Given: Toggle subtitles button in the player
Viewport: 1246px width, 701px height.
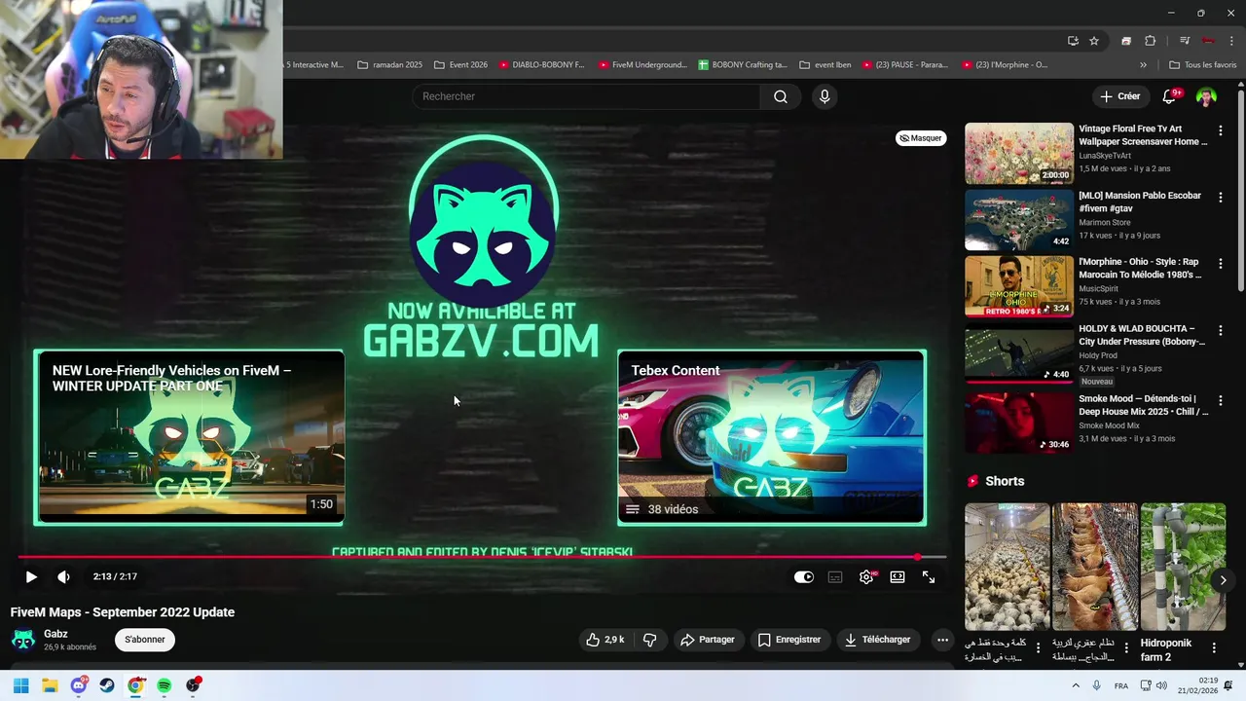Looking at the screenshot, I should pyautogui.click(x=834, y=576).
